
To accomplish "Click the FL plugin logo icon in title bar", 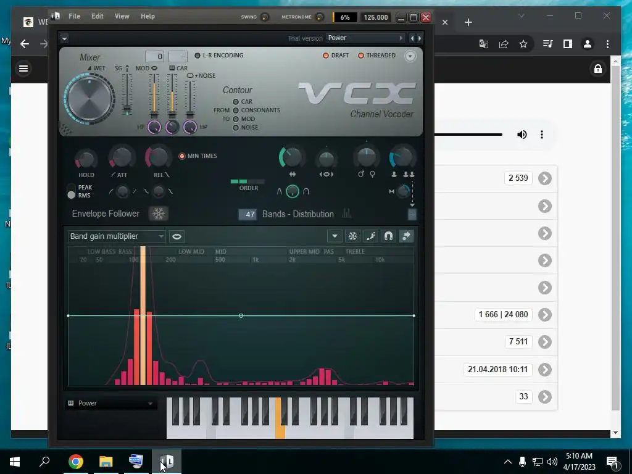I will pos(56,16).
